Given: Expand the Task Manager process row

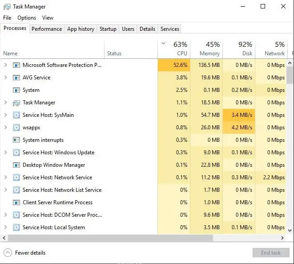Looking at the screenshot, I should [x=6, y=103].
